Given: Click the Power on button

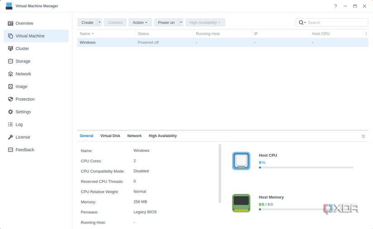Looking at the screenshot, I should 166,22.
